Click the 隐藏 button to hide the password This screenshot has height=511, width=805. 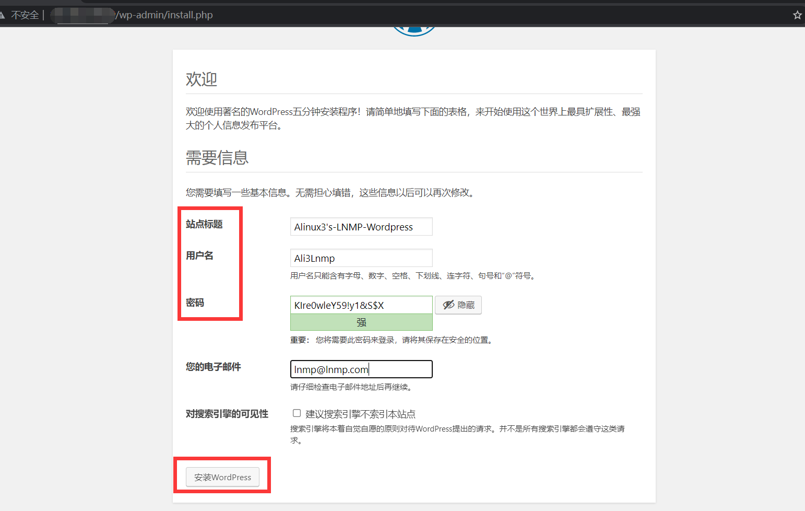pyautogui.click(x=458, y=305)
